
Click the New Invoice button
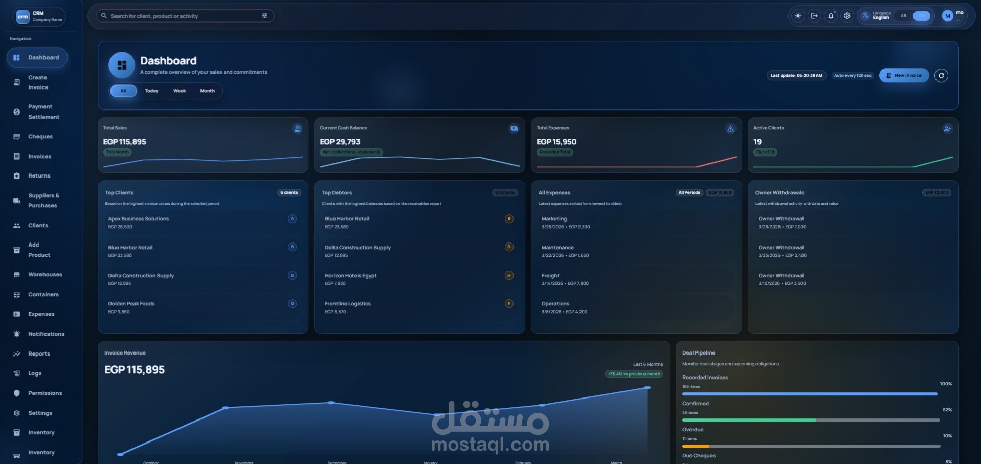pos(904,75)
